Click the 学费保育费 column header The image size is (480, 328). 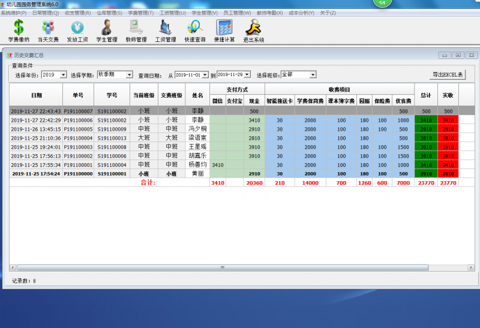coord(310,101)
